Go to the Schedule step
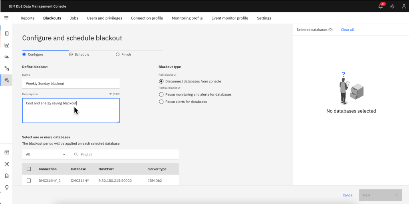 [x=79, y=54]
